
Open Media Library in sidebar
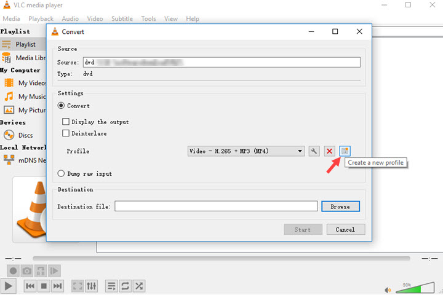[x=23, y=58]
